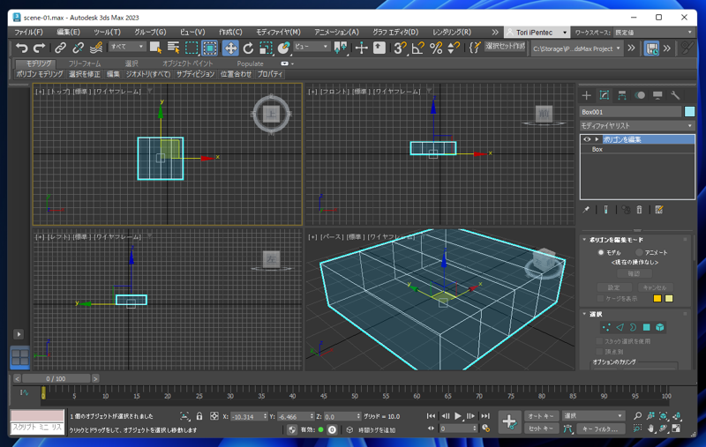Image resolution: width=706 pixels, height=447 pixels.
Task: Select the Vertex sub-object level icon
Action: pos(606,327)
